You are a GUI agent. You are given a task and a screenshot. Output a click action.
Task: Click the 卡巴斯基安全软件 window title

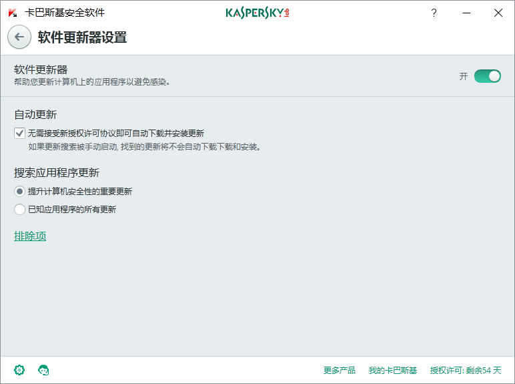tap(65, 13)
